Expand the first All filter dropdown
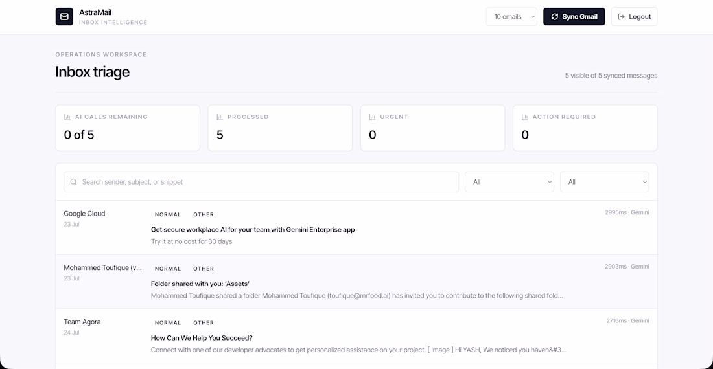The height and width of the screenshot is (369, 713). pos(509,182)
